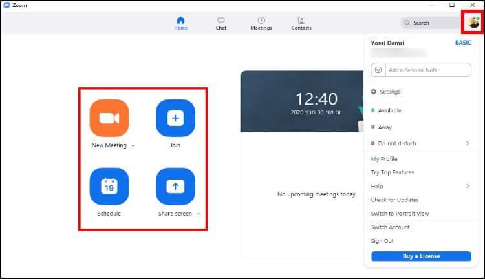The height and width of the screenshot is (279, 485).
Task: Start a New Meeting with the orange camera icon
Action: [109, 118]
